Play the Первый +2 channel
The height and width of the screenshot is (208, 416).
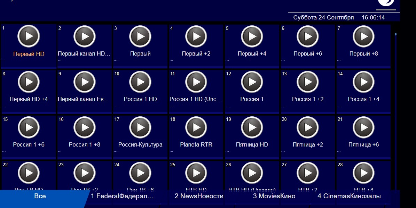coord(196,36)
